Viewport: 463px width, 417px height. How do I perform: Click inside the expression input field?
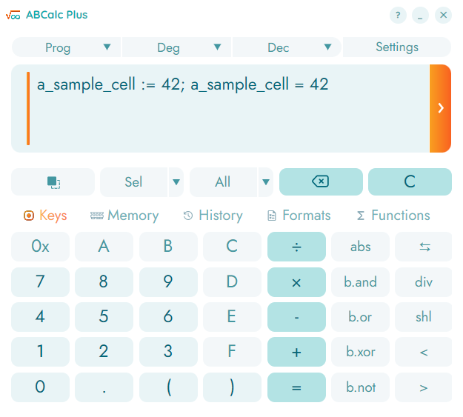222,111
